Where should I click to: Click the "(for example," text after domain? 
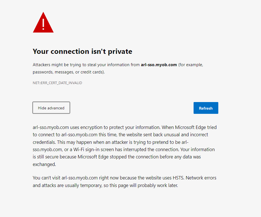191,65
